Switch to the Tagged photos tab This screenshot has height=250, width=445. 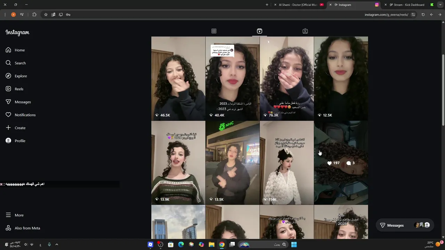click(x=305, y=31)
